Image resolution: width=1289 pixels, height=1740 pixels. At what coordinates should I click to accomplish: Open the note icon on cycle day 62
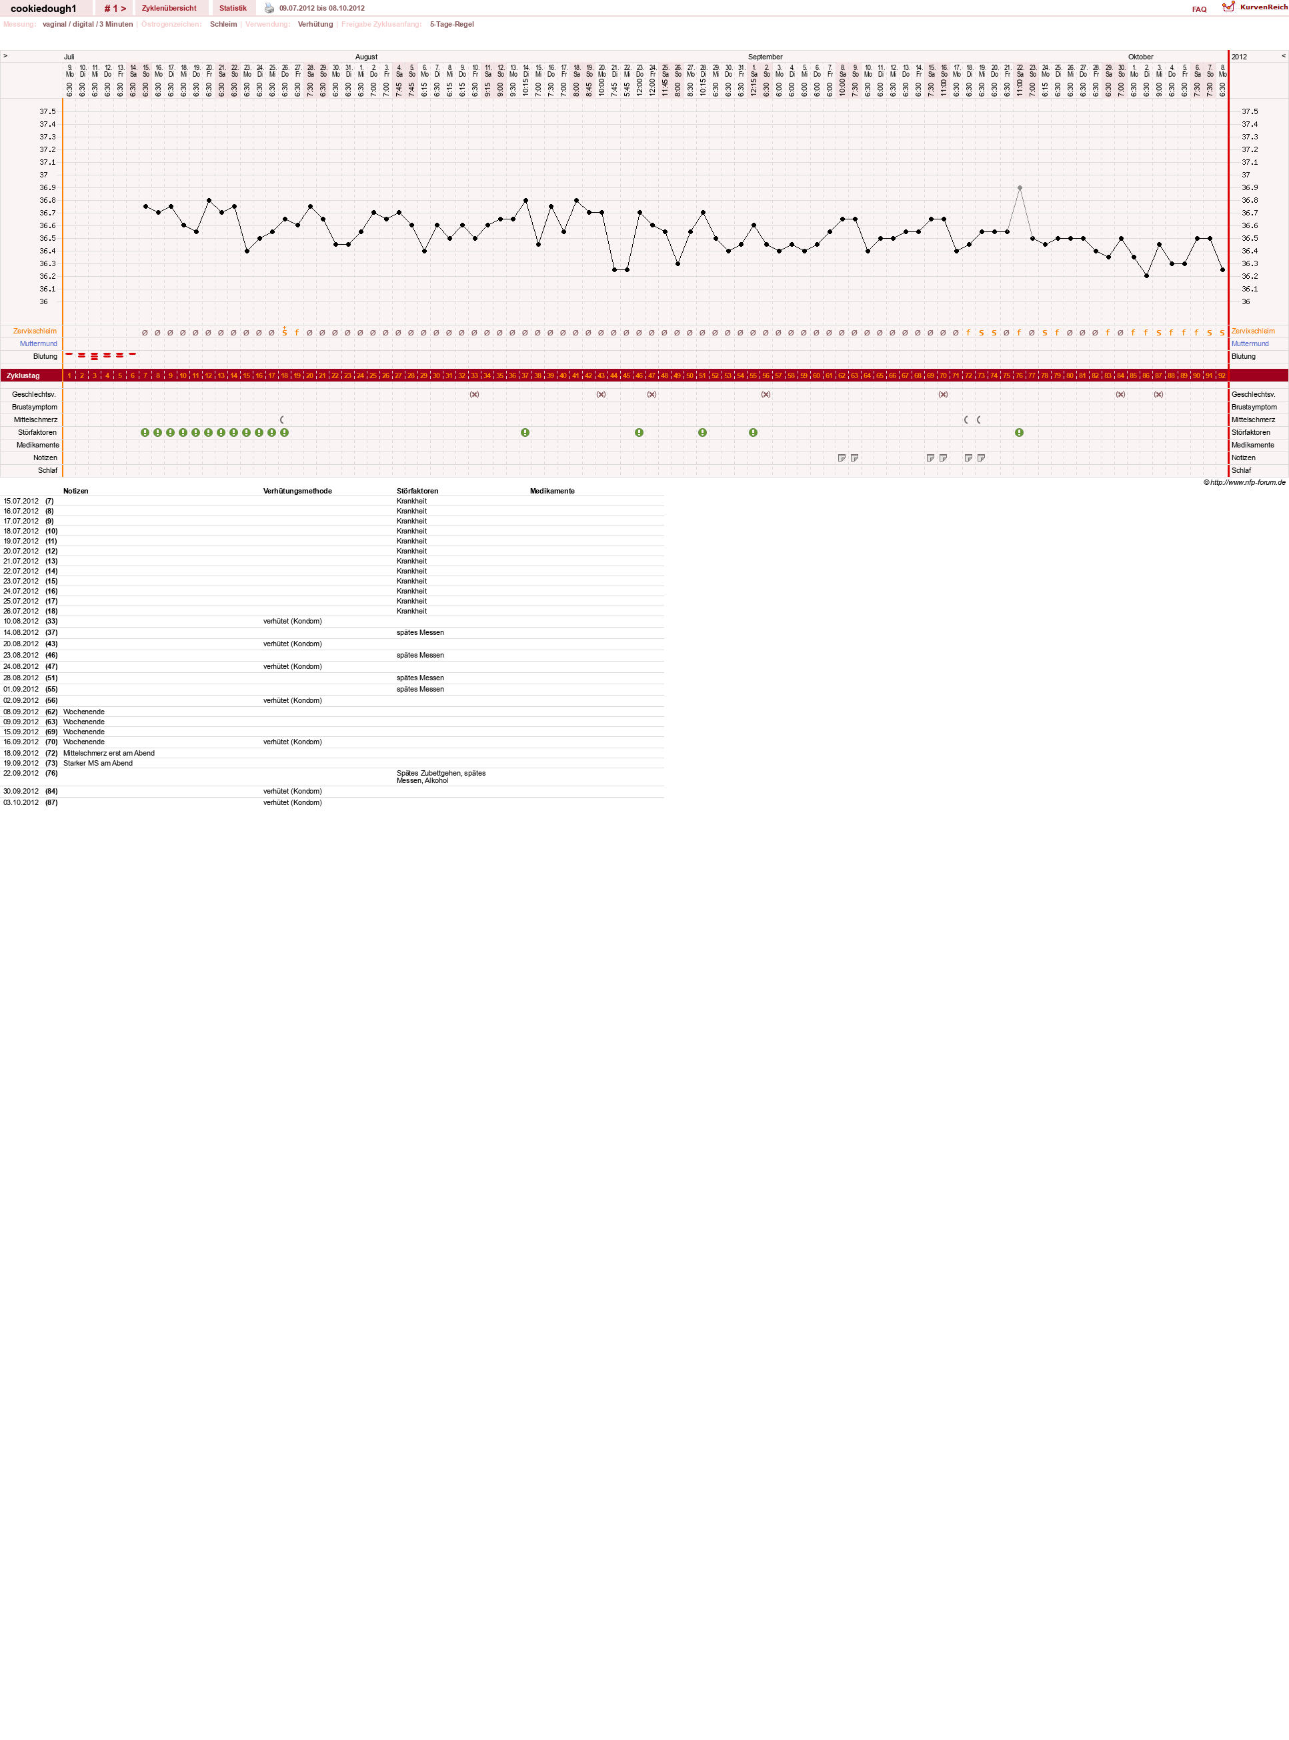(842, 458)
